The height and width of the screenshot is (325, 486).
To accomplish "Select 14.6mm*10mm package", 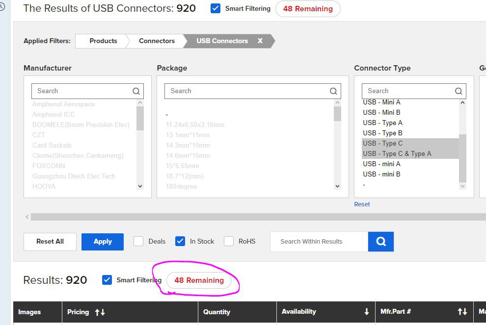I will tap(188, 155).
